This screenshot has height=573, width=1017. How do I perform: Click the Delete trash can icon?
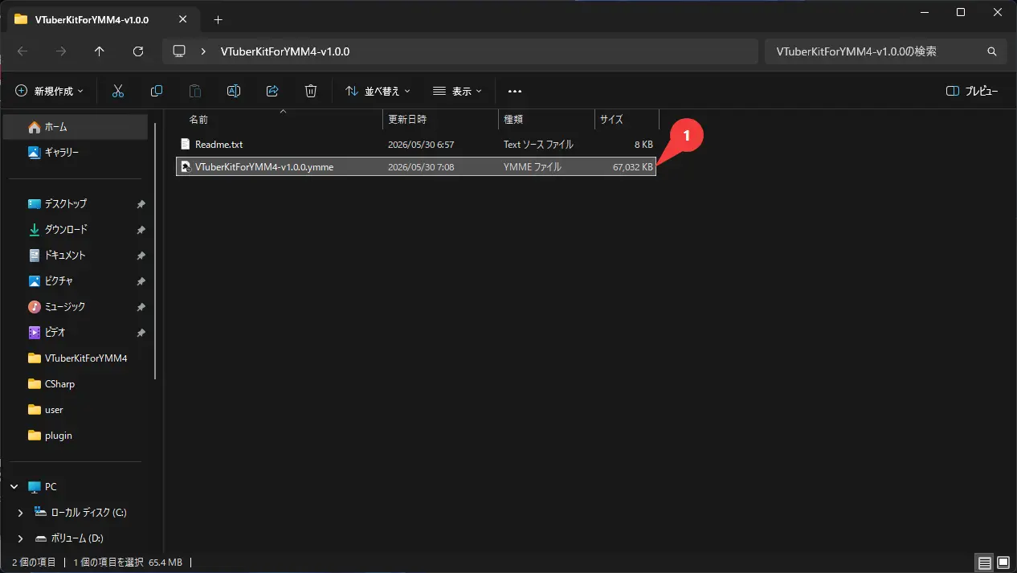click(311, 91)
